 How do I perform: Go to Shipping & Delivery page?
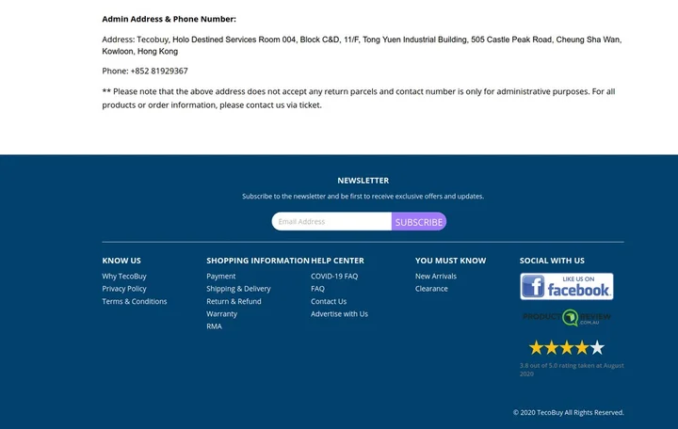click(238, 289)
